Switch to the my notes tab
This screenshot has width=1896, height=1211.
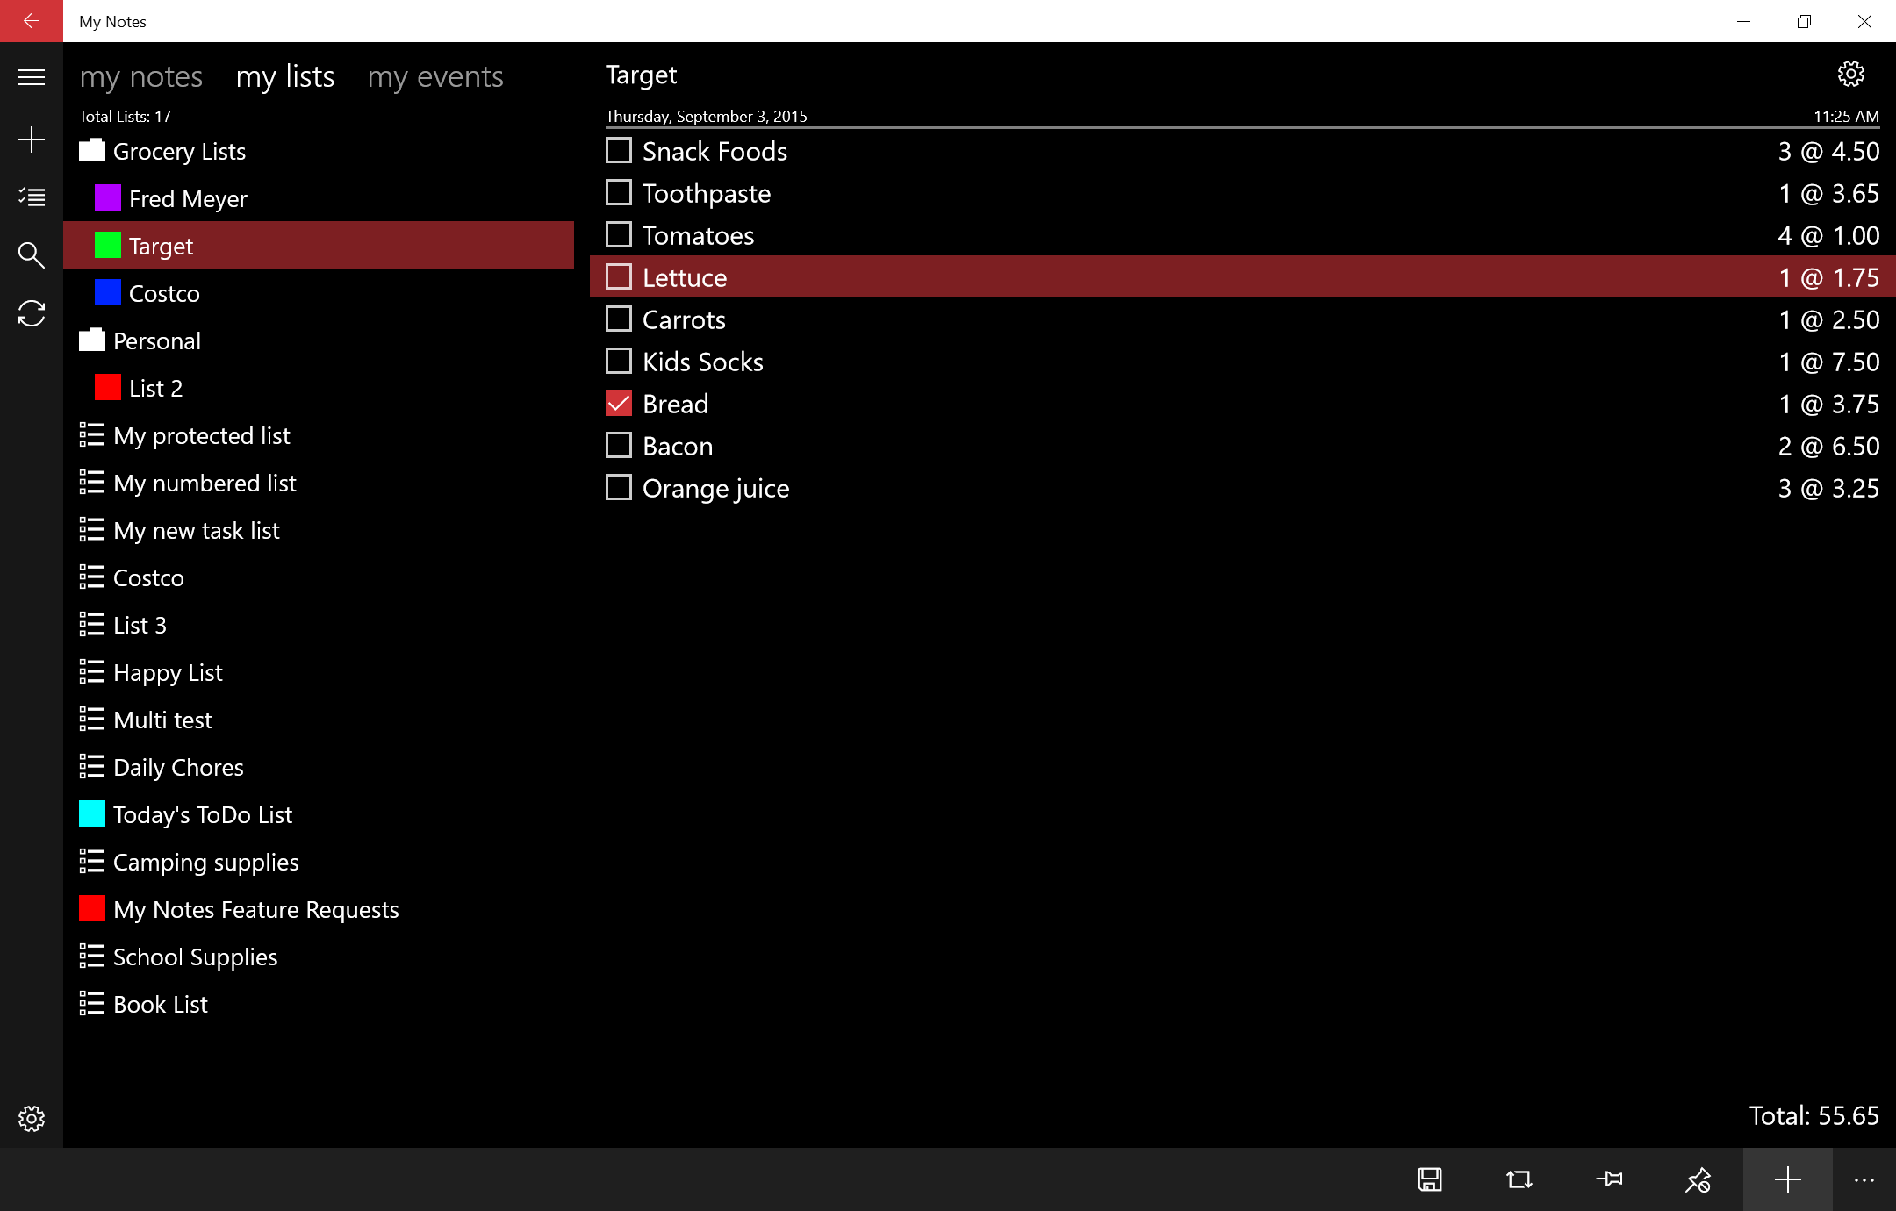click(x=141, y=76)
